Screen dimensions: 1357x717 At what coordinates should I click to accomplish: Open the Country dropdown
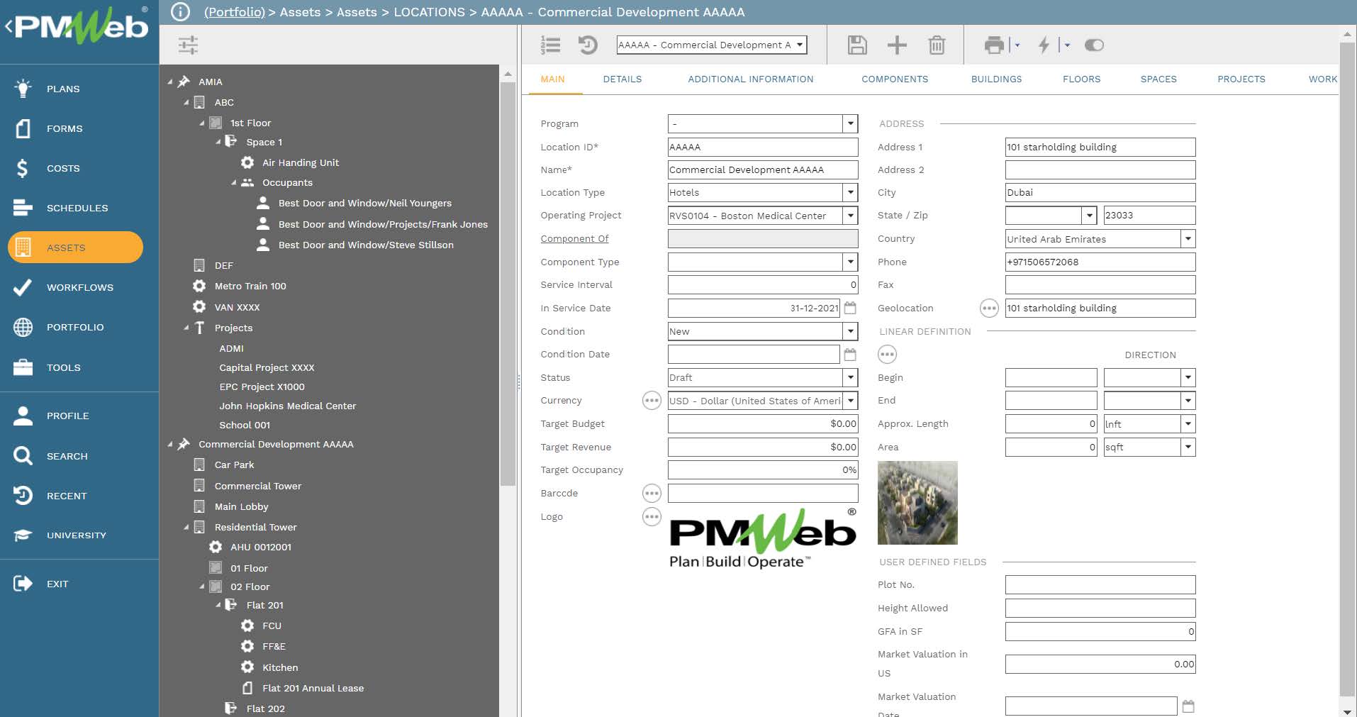click(x=1188, y=239)
